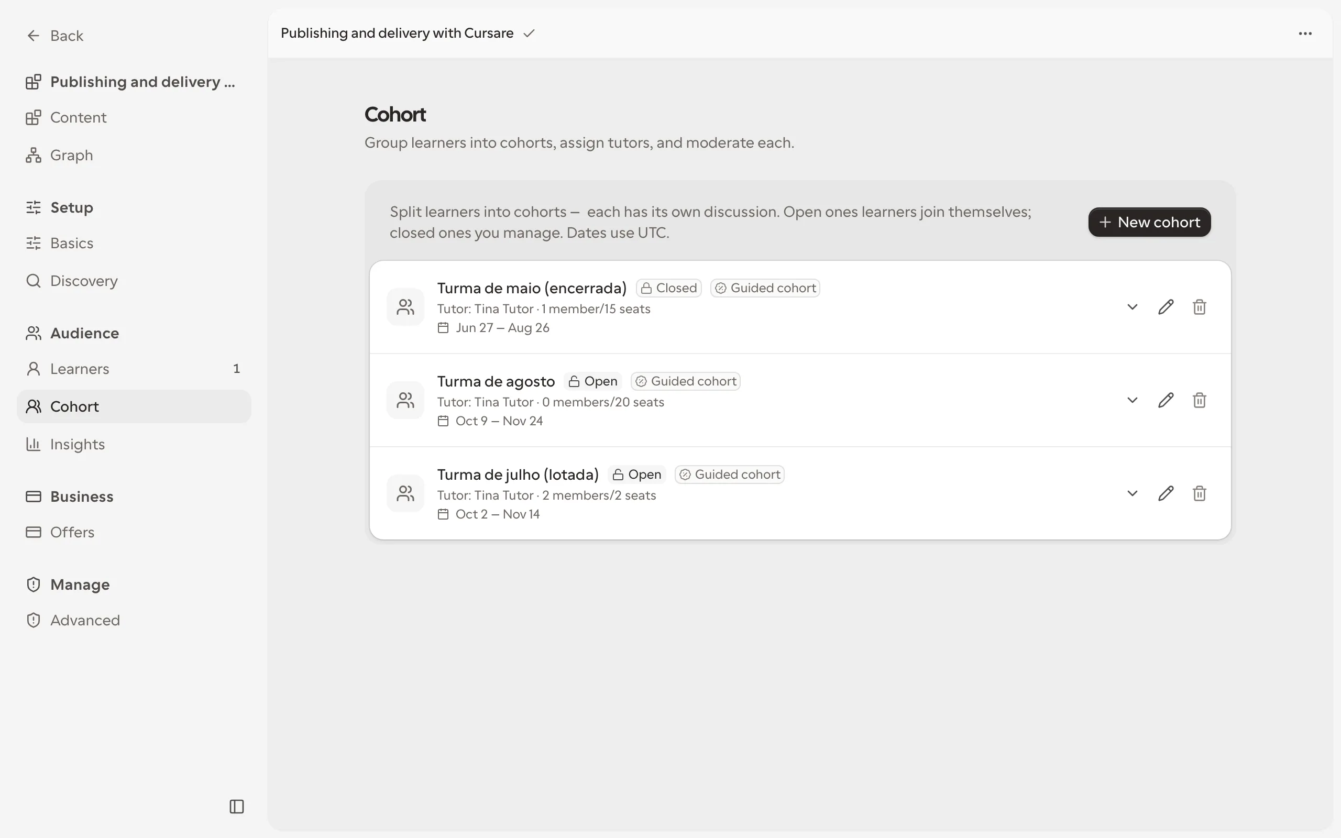Click the group avatar icon for Turma de agosto
The image size is (1341, 838).
[405, 400]
